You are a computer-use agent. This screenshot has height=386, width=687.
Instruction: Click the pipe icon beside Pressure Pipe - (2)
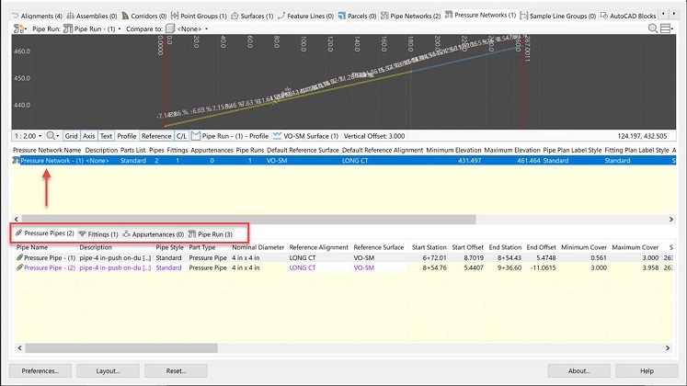(x=19, y=268)
